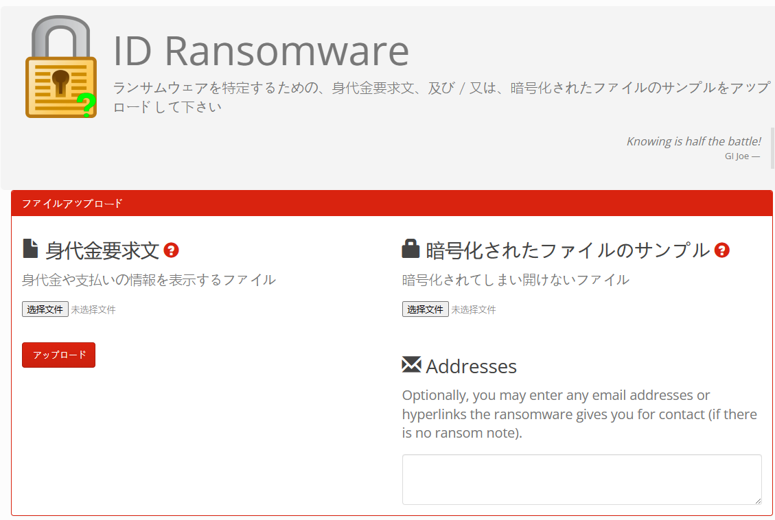Choose encrypted sample file with 选择文件 button
The image size is (775, 520).
425,309
